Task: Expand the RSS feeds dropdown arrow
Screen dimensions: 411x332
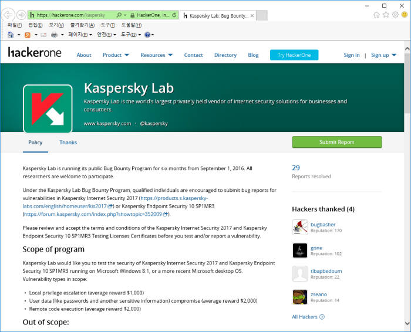Action: pyautogui.click(x=36, y=35)
